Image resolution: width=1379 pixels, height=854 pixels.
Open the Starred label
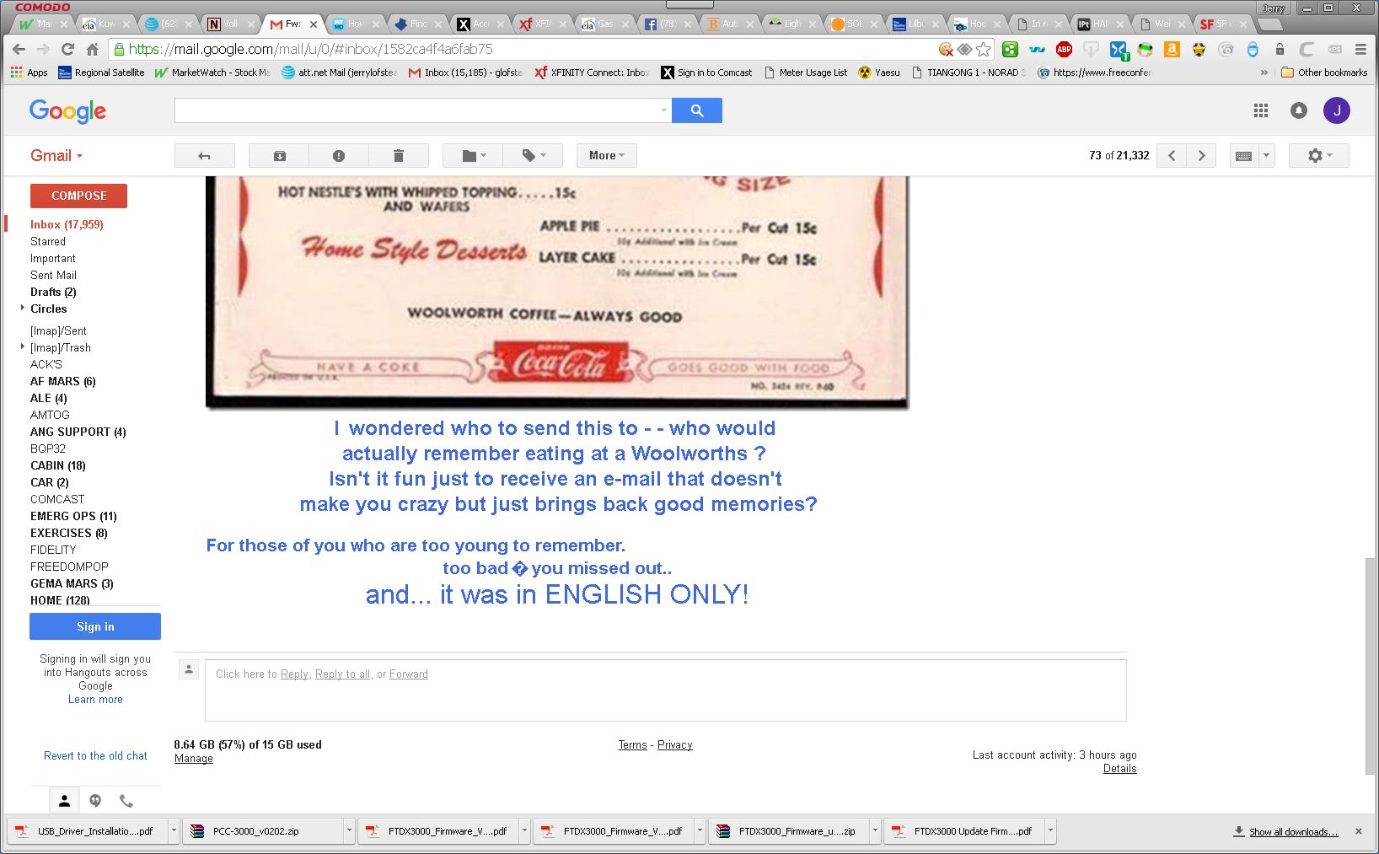48,241
